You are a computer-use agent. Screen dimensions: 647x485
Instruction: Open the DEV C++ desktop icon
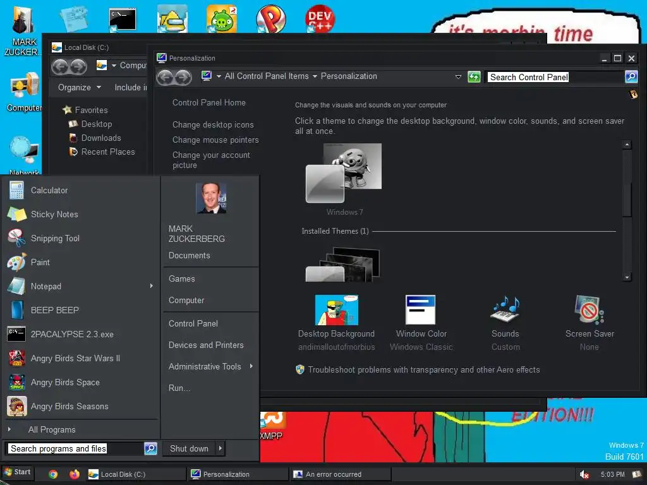coord(320,18)
